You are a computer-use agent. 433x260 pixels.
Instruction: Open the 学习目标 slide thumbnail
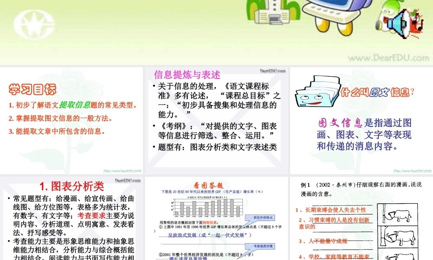71,120
